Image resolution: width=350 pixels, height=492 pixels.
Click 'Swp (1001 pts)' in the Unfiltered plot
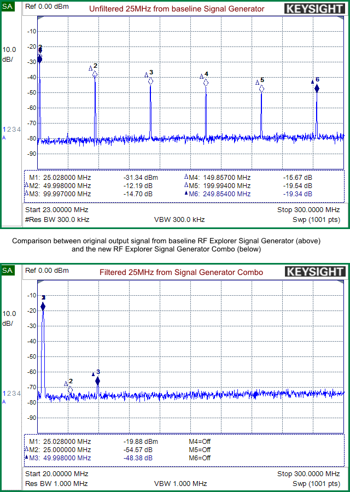(316, 220)
